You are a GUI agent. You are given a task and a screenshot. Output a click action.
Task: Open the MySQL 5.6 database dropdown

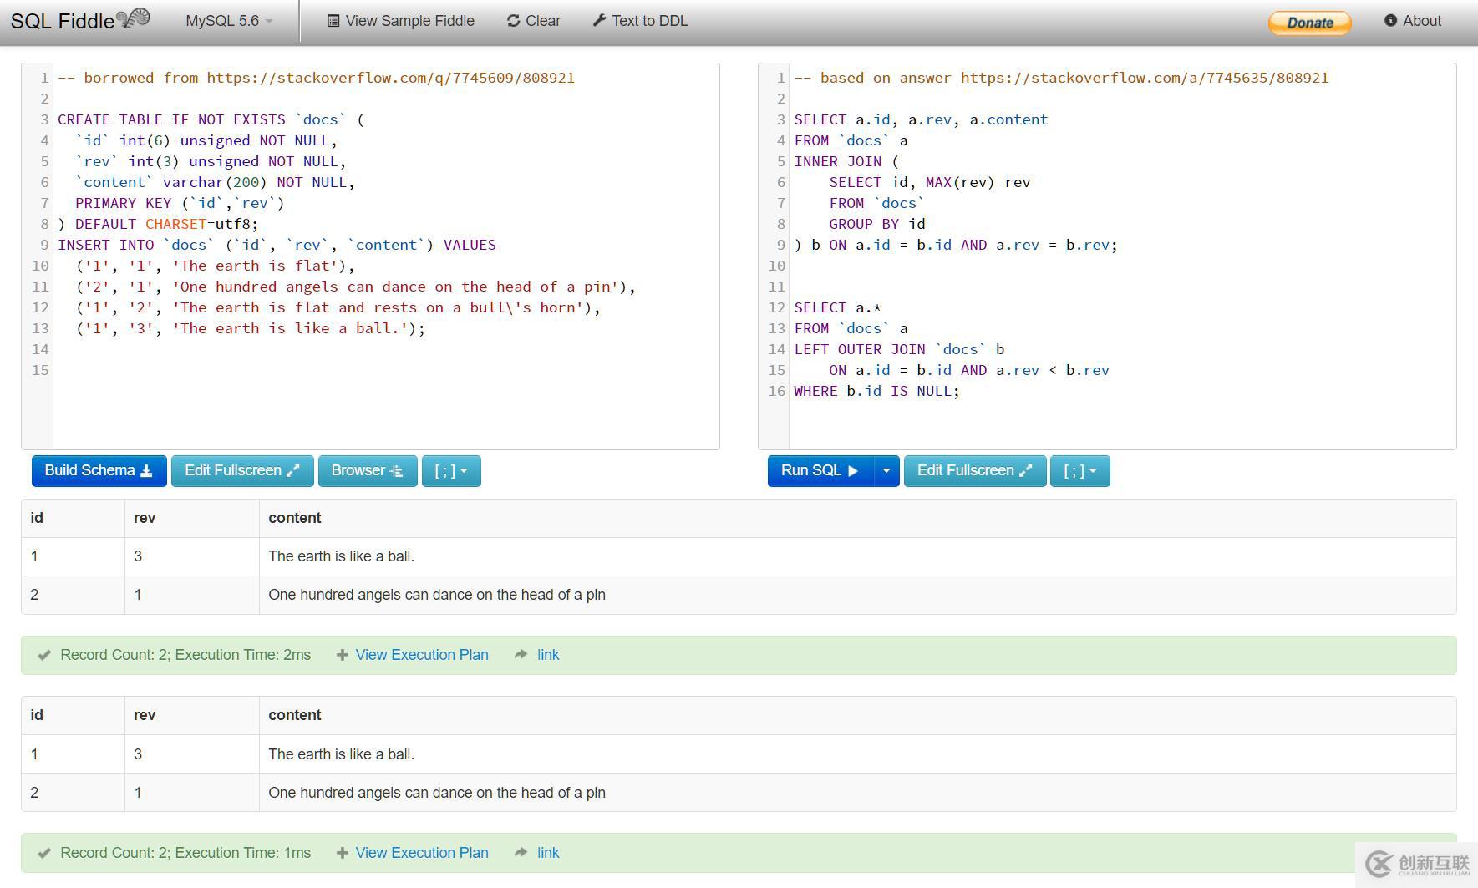(229, 21)
